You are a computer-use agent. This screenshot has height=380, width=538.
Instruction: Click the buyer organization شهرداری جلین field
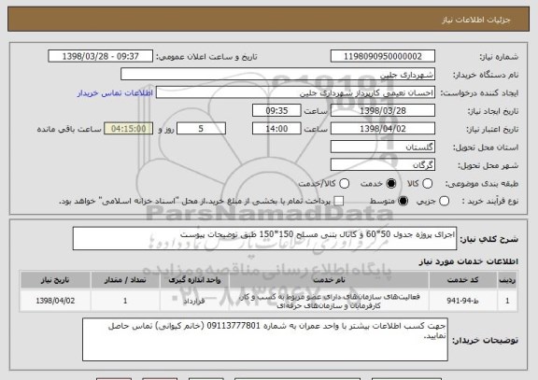pyautogui.click(x=278, y=75)
